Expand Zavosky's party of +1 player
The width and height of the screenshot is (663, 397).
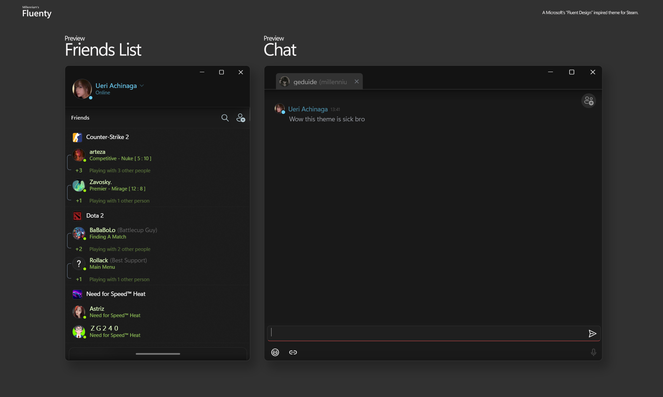(79, 201)
